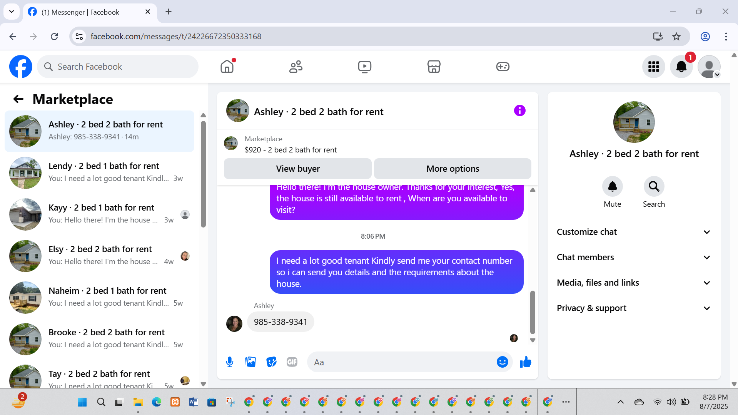Open Chrome three-dot menu

(726, 37)
